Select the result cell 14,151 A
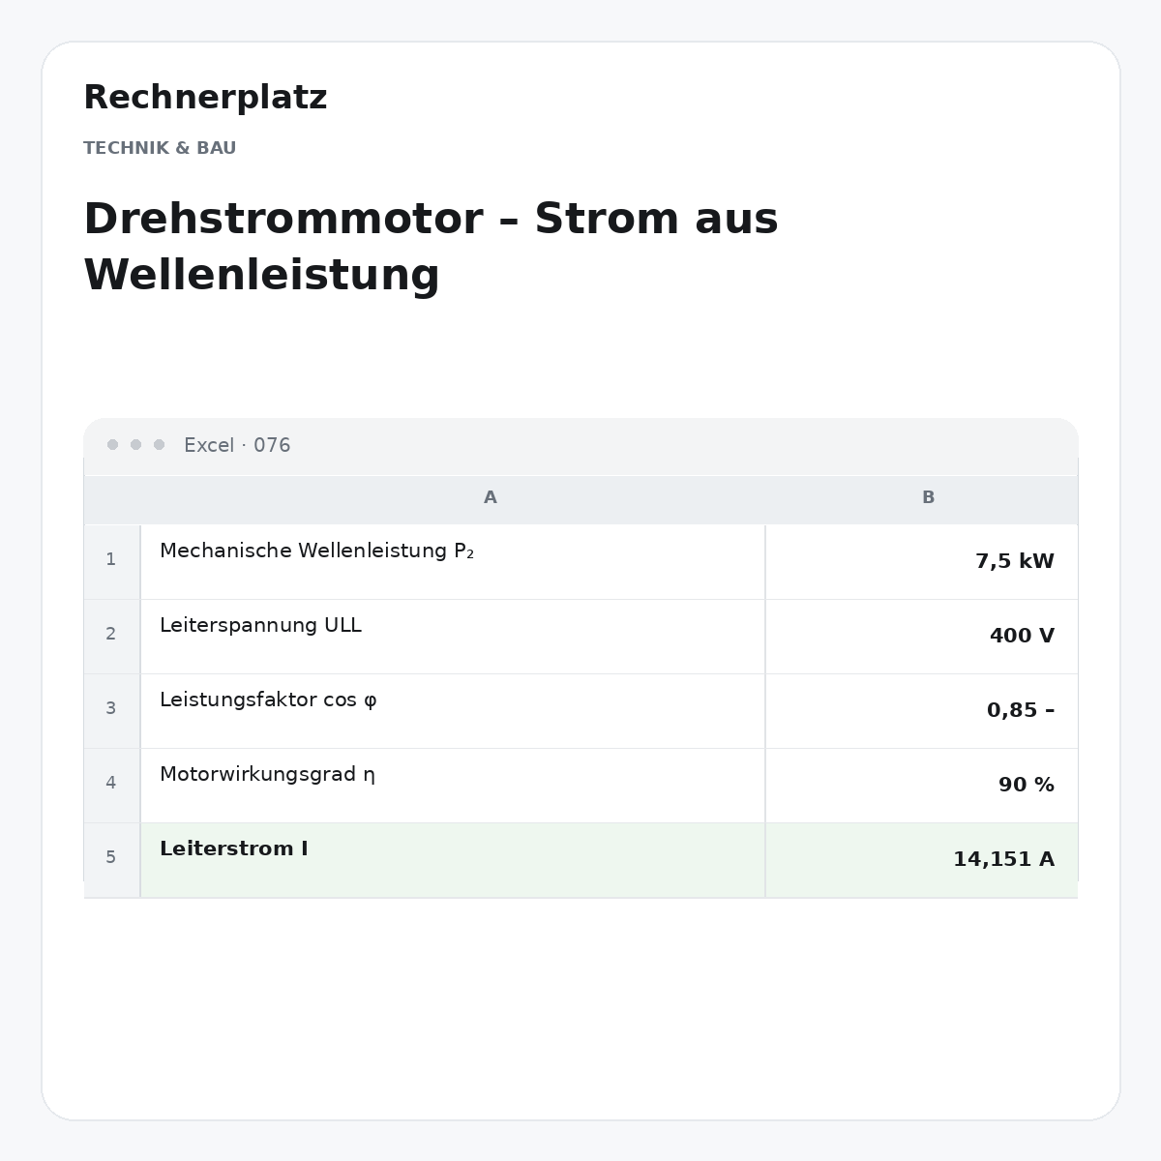 [921, 859]
